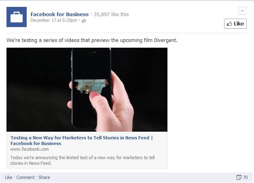Open the phone video thumbnail image
The image size is (254, 183).
87,89
